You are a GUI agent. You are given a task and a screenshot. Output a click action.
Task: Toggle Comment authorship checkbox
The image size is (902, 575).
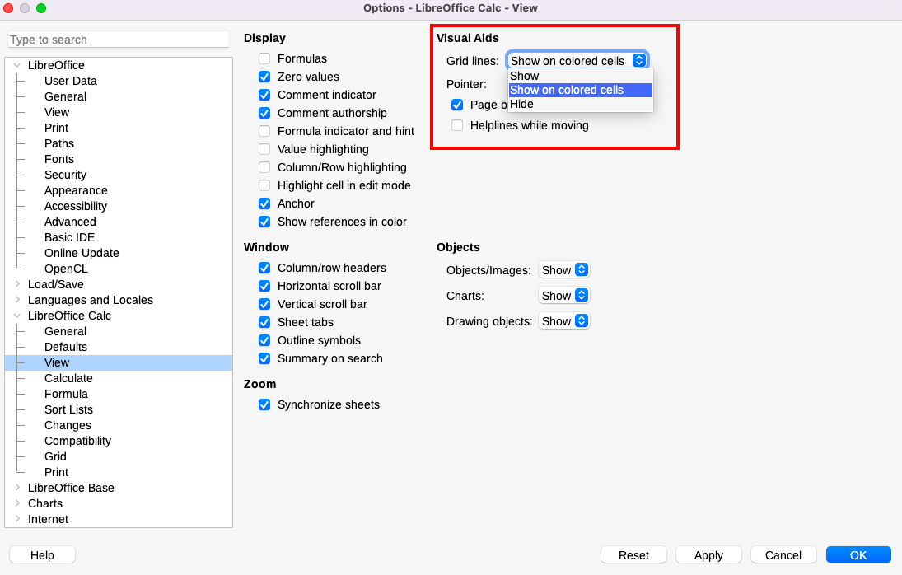264,114
